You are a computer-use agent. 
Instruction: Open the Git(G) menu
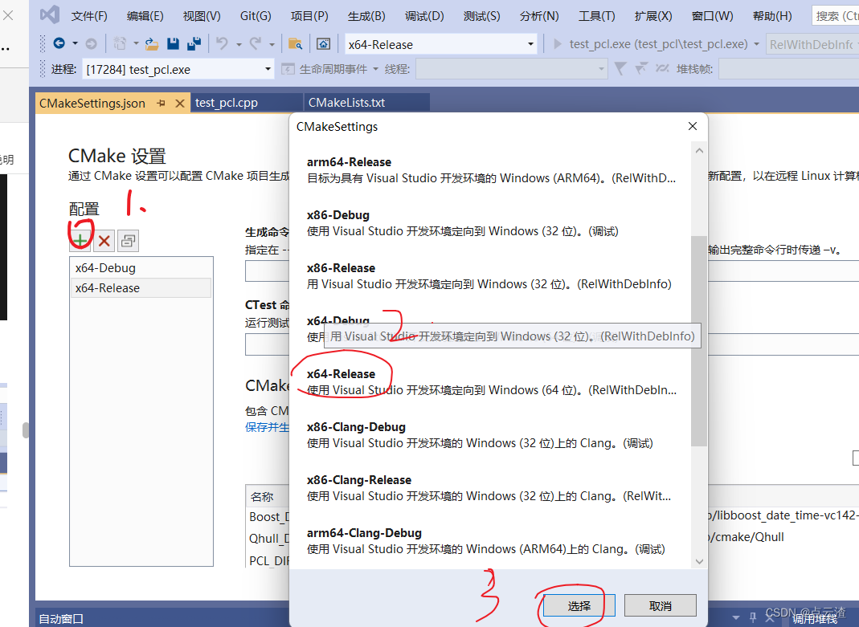click(x=256, y=16)
